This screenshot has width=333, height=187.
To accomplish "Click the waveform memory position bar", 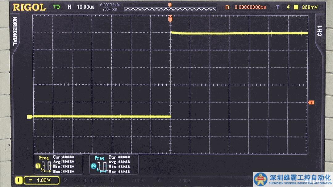I will point(169,9).
